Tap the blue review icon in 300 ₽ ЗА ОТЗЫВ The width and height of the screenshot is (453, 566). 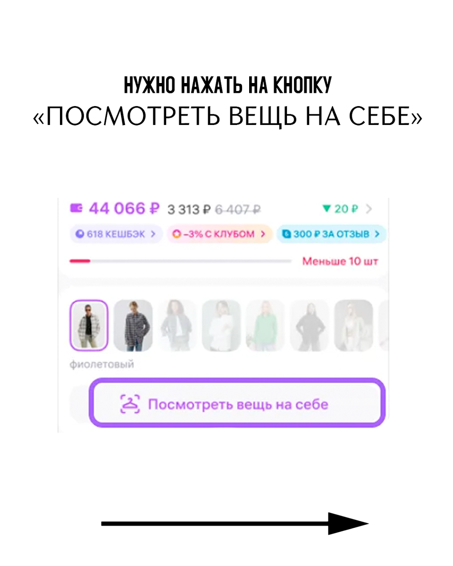pos(285,234)
